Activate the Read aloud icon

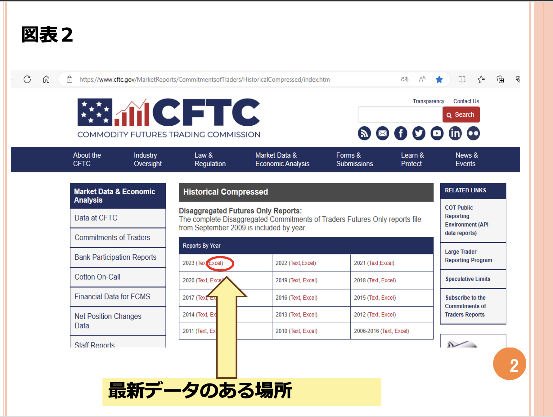[x=422, y=79]
